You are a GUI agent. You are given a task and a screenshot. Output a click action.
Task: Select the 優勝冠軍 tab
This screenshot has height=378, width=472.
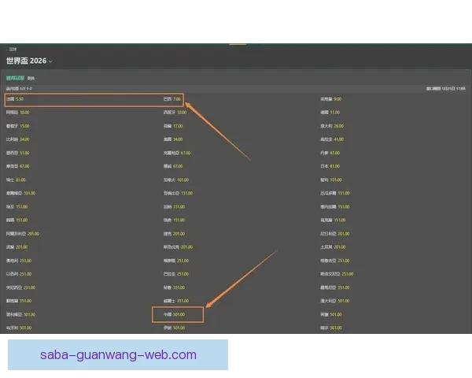(x=15, y=78)
